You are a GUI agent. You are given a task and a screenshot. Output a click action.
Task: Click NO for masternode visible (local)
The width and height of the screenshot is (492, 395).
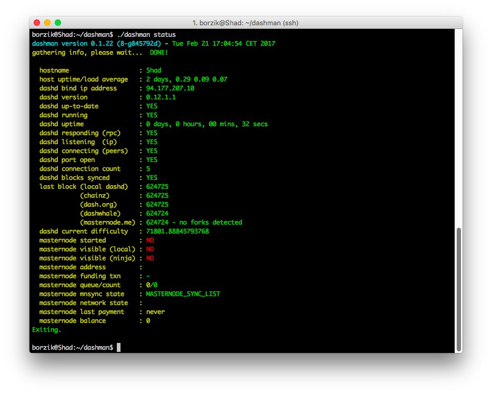[150, 249]
